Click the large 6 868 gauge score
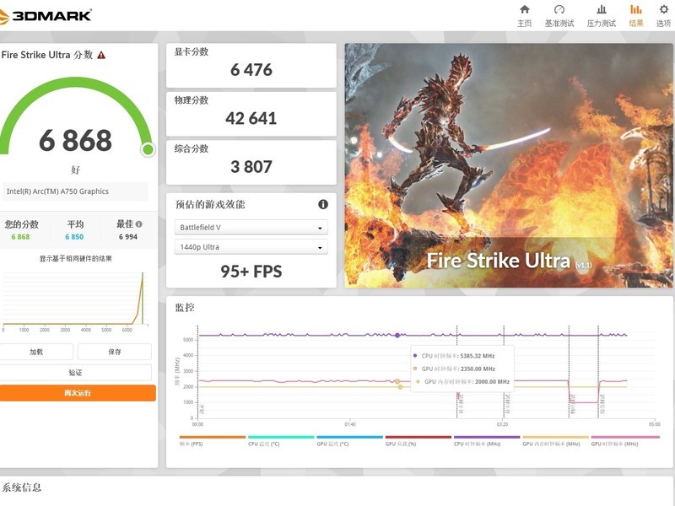This screenshot has width=675, height=506. tap(75, 140)
